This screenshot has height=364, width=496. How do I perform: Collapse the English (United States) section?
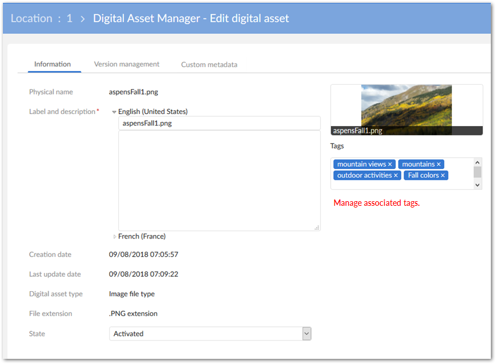[x=114, y=111]
